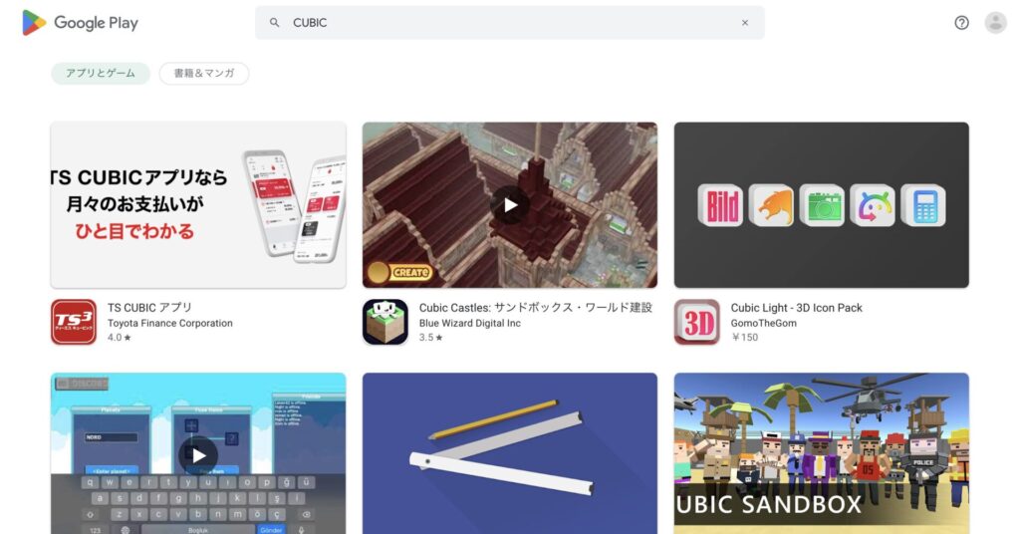Play the Cubic Castles preview video
Image resolution: width=1020 pixels, height=534 pixels.
click(x=510, y=205)
